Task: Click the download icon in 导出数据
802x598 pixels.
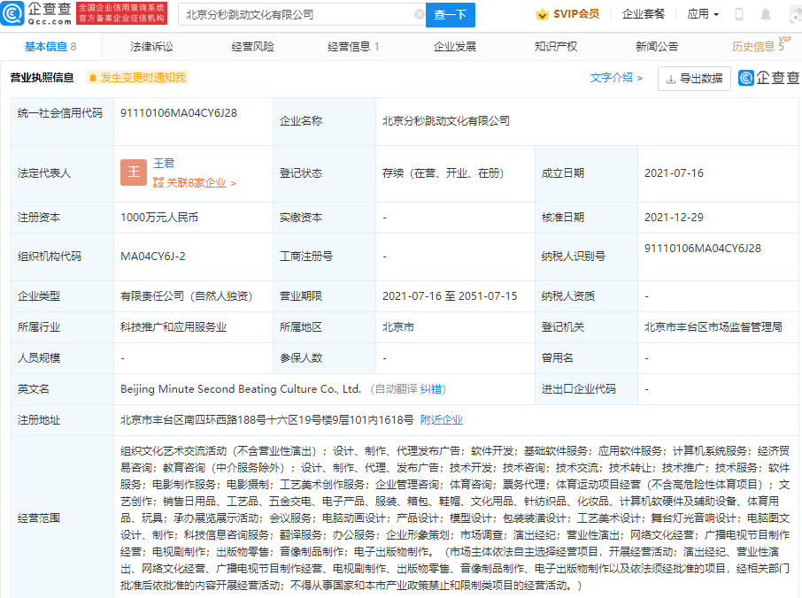Action: [671, 79]
